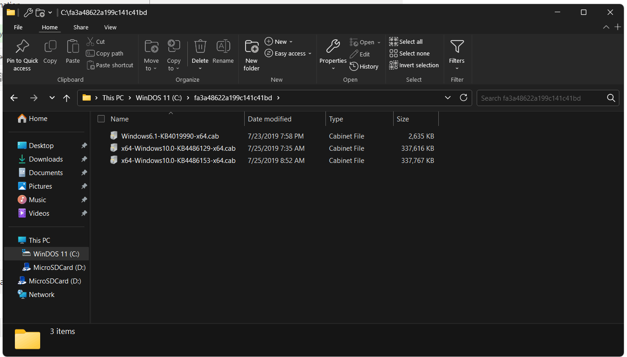Screen dimensions: 627x357
Task: Click Pin to Quick access icon
Action: click(22, 46)
